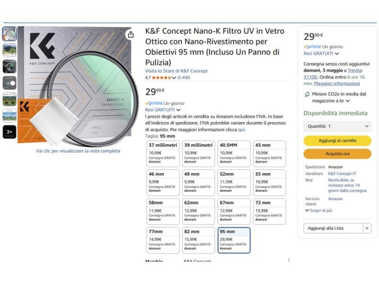This screenshot has width=379, height=284.
Task: Click Aggiungi al carrello button
Action: click(337, 141)
